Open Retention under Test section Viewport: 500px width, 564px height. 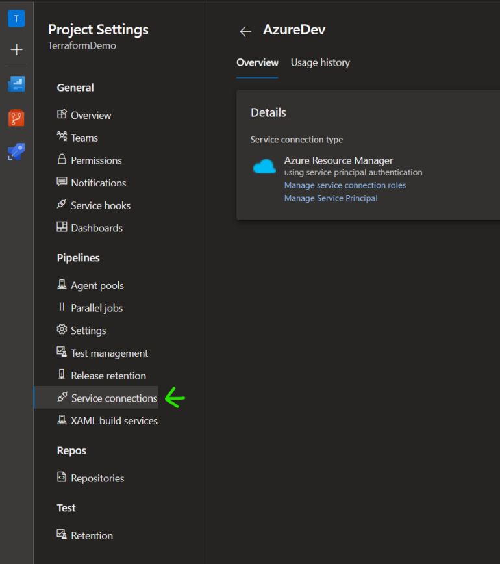(92, 535)
